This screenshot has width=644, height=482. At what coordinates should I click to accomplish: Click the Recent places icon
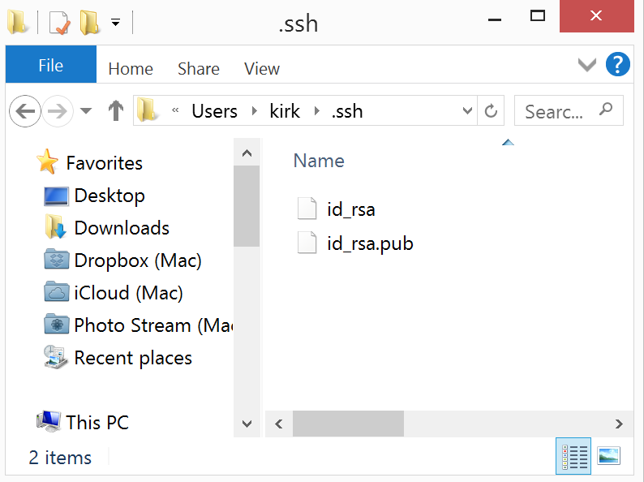55,357
